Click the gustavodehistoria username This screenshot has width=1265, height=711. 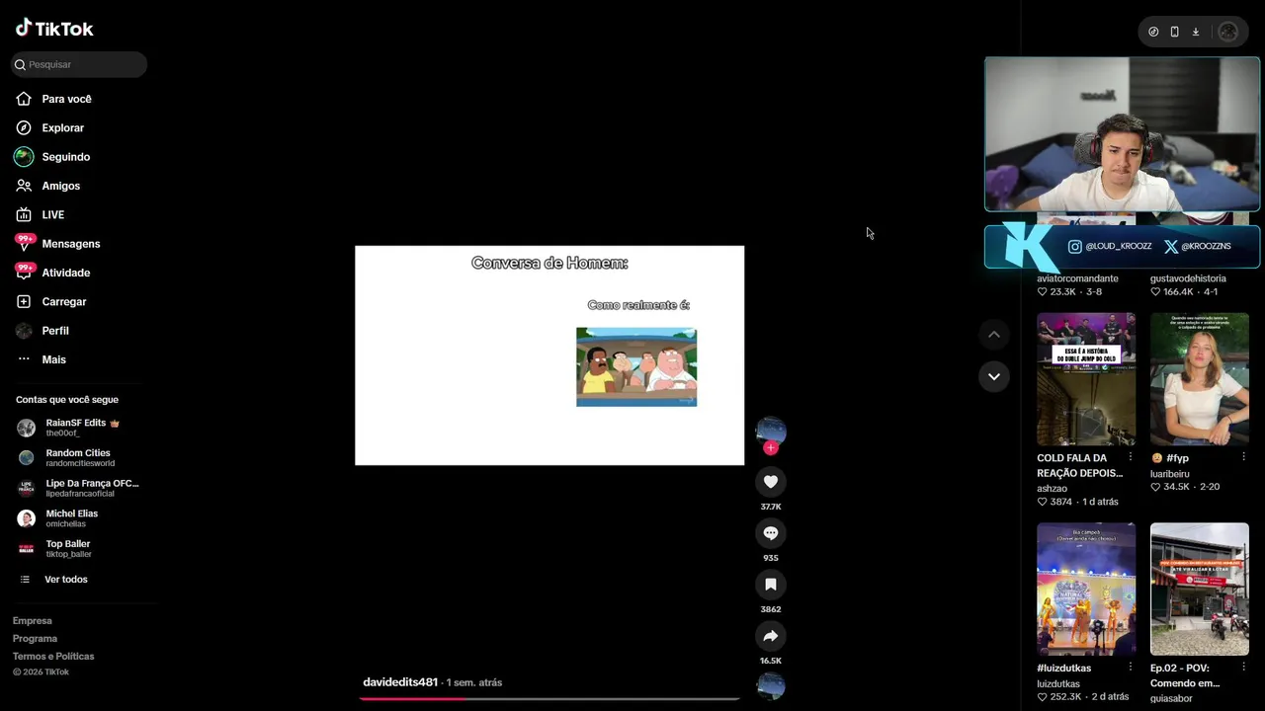1188,278
